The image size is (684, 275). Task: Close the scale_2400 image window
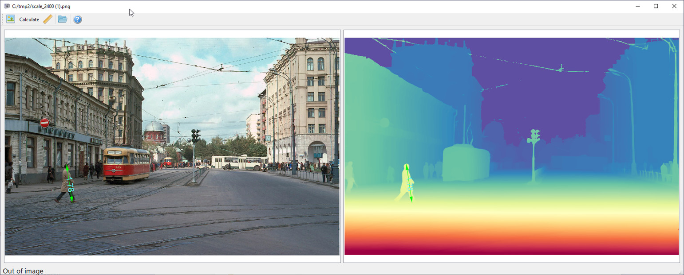point(674,6)
